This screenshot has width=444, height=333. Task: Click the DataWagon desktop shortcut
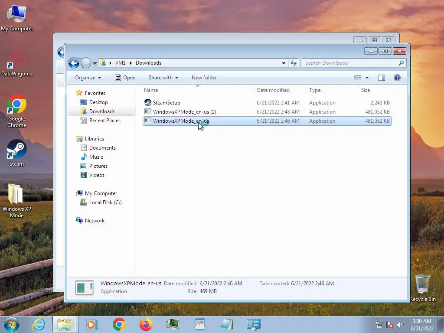(x=17, y=63)
